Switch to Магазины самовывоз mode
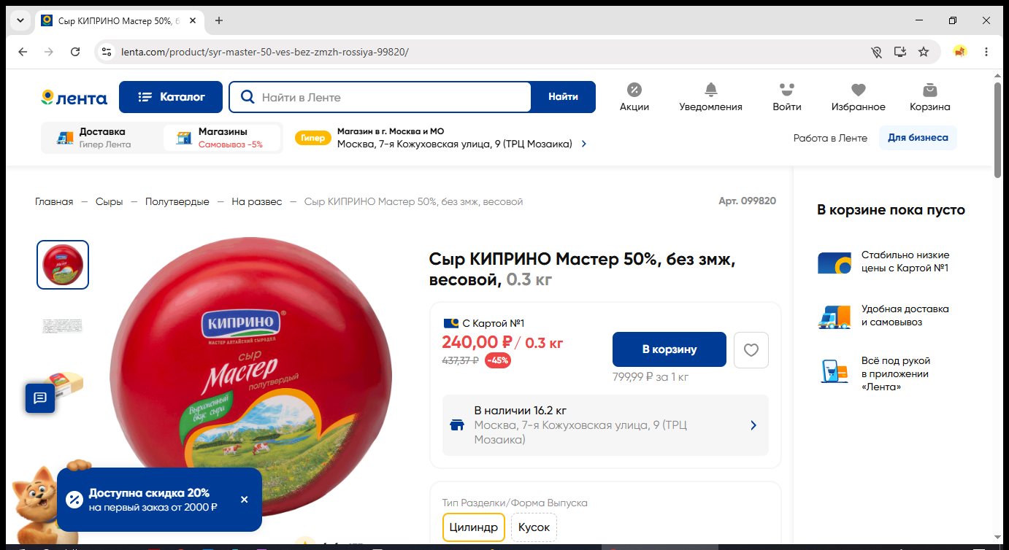Viewport: 1009px width, 550px height. [x=222, y=138]
